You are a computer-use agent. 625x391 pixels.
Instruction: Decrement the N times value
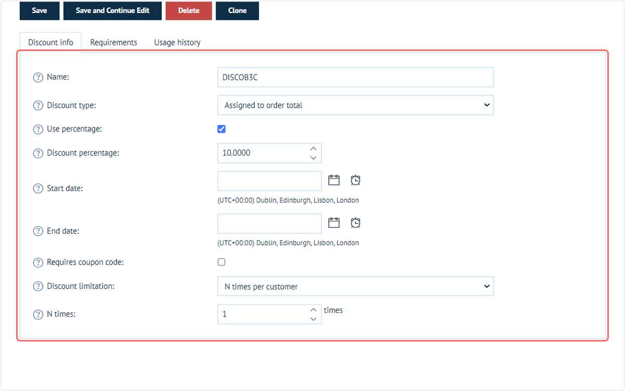pyautogui.click(x=313, y=319)
